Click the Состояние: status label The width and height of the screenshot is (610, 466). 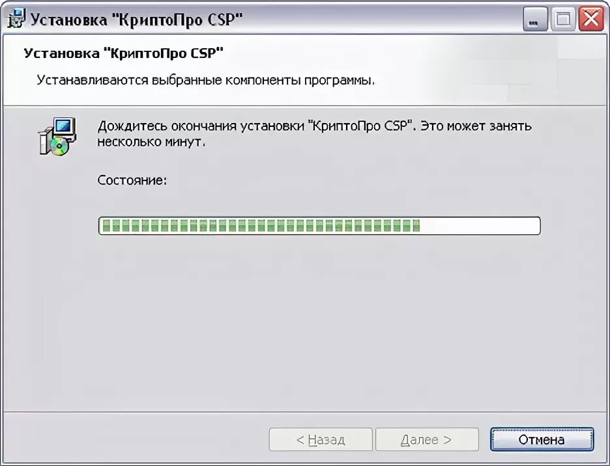[x=132, y=180]
